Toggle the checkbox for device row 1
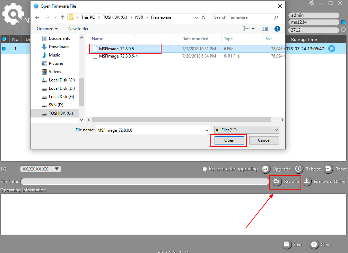Screen dimensions: 348x253 (x=4, y=49)
